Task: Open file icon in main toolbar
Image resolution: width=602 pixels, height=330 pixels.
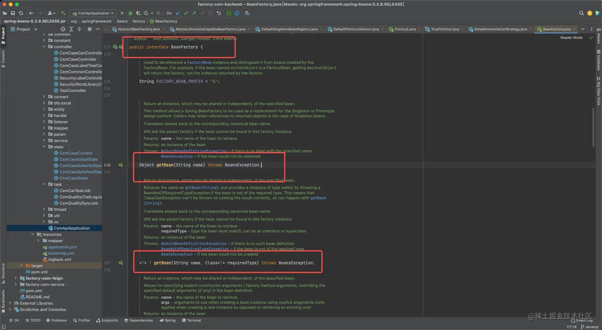Action: pos(5,13)
